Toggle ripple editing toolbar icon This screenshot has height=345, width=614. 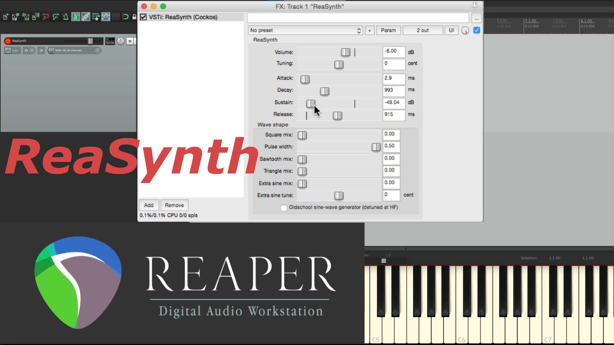[x=96, y=17]
